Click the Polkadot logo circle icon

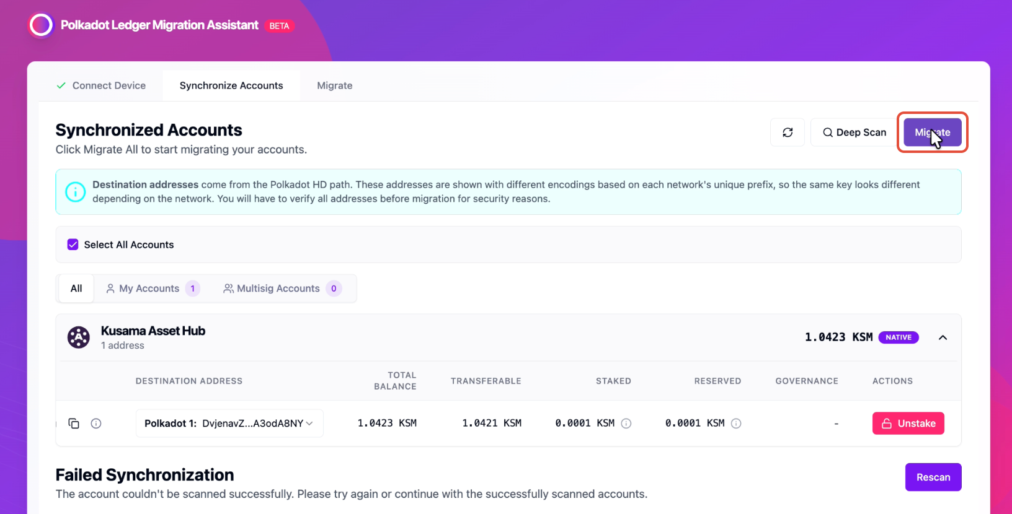pyautogui.click(x=42, y=25)
